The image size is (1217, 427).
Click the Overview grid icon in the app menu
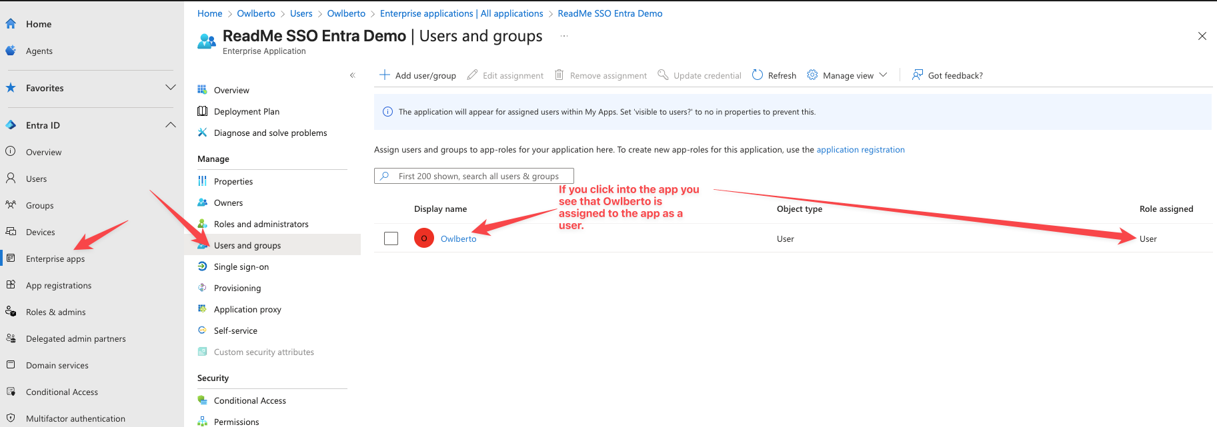(x=202, y=90)
